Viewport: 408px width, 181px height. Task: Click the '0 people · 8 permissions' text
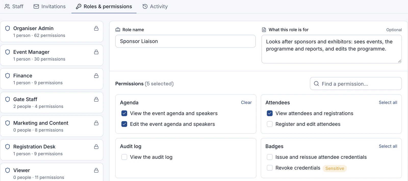[38, 130]
